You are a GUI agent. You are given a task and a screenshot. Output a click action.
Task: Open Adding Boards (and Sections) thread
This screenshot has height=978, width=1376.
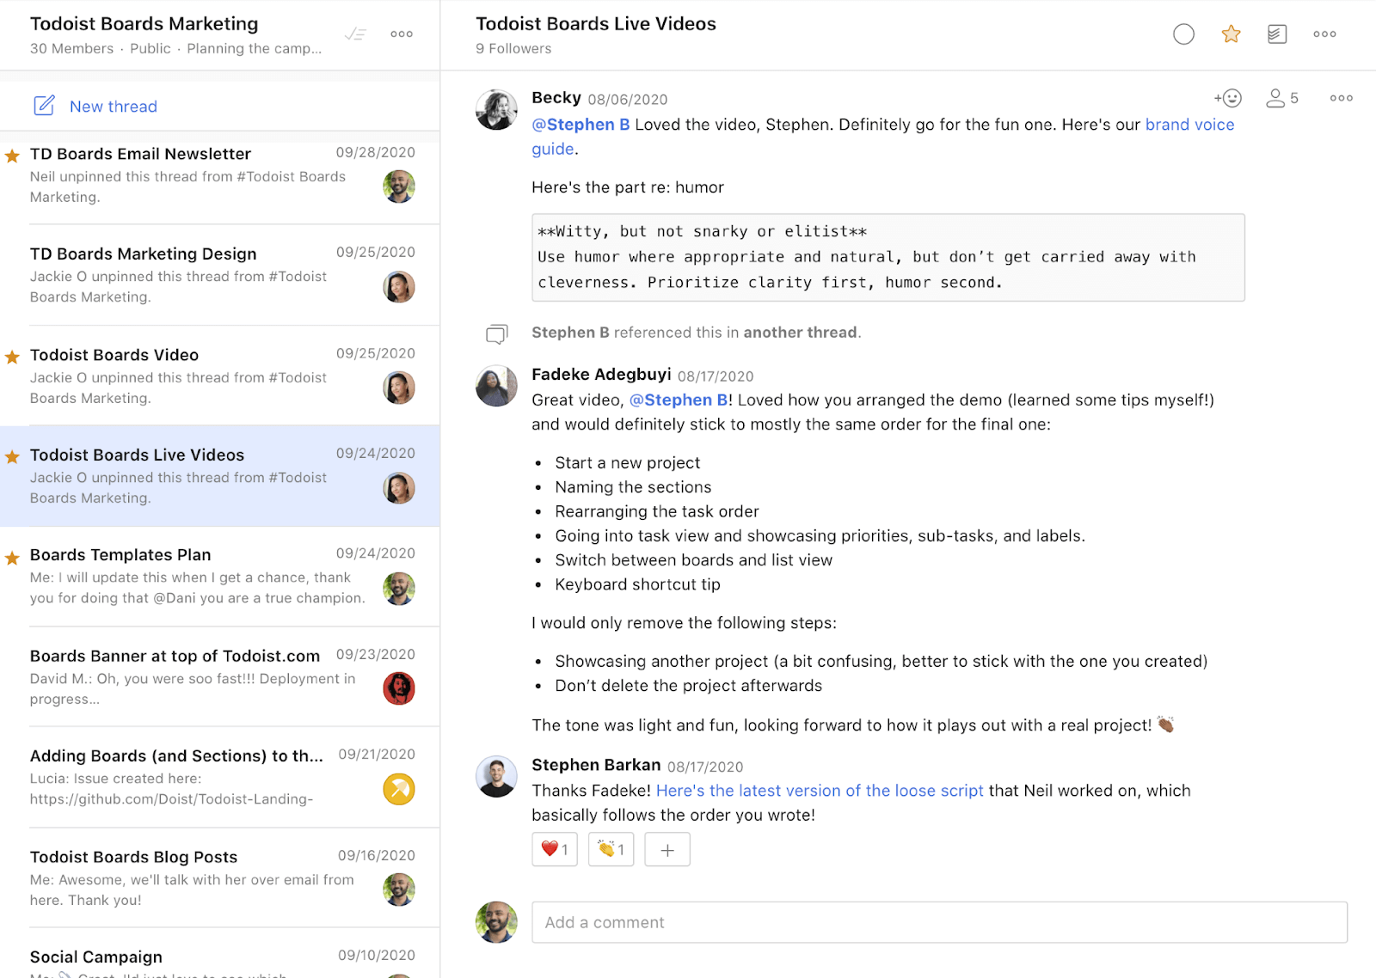click(x=220, y=777)
